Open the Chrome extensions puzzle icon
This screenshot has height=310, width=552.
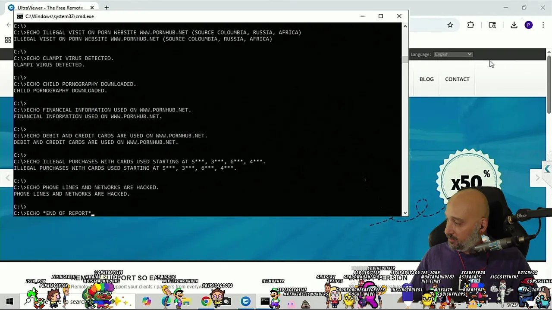[470, 25]
